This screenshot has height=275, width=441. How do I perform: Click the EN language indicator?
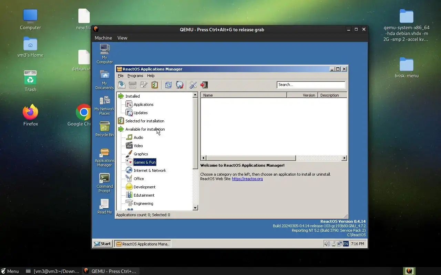[x=346, y=244]
